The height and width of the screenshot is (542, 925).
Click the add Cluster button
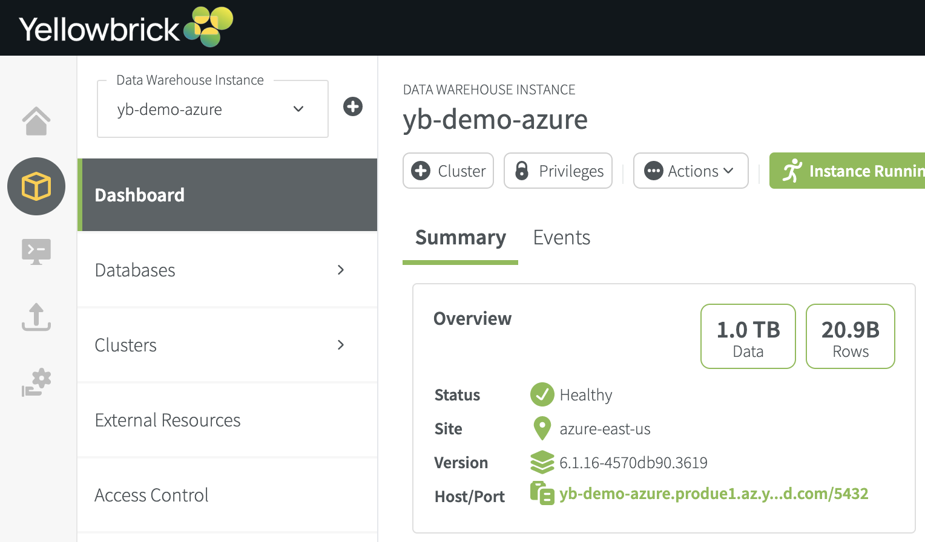(x=448, y=171)
